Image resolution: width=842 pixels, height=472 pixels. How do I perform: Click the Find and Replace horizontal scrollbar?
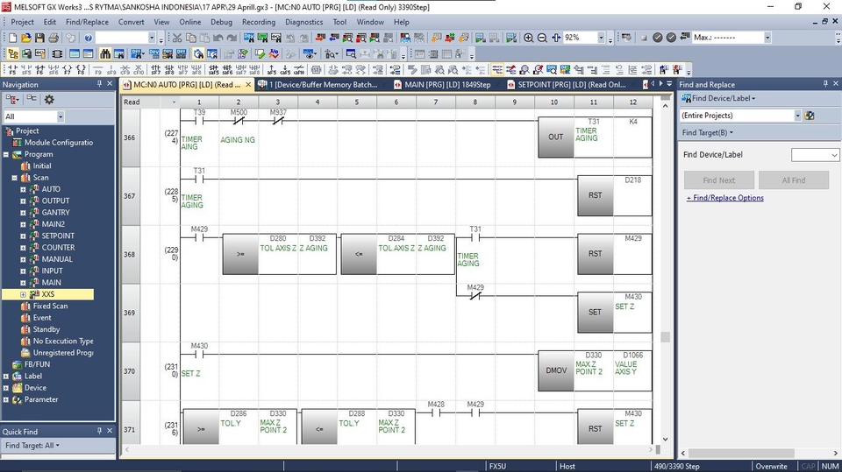click(x=741, y=454)
